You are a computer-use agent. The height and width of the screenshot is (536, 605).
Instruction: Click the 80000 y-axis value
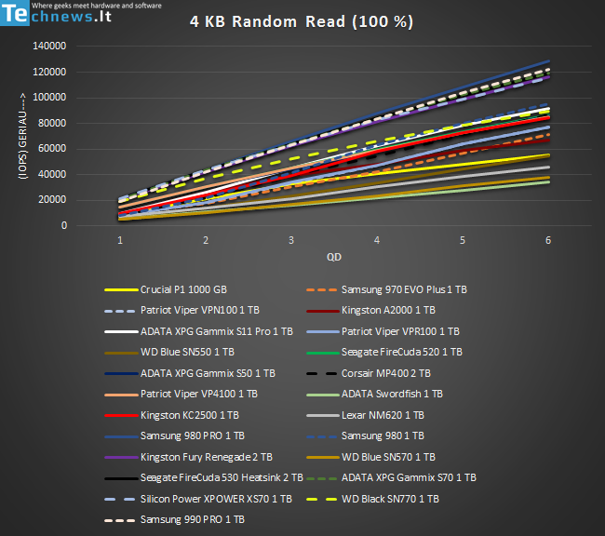coord(52,123)
